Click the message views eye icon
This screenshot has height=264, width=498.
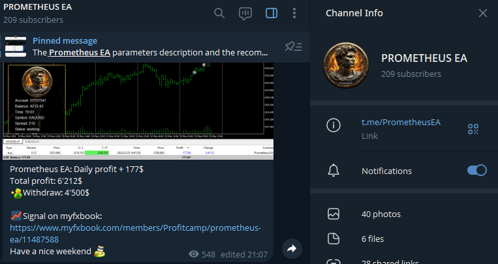(194, 254)
